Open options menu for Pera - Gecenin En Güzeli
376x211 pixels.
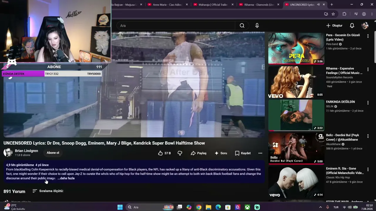tap(368, 36)
